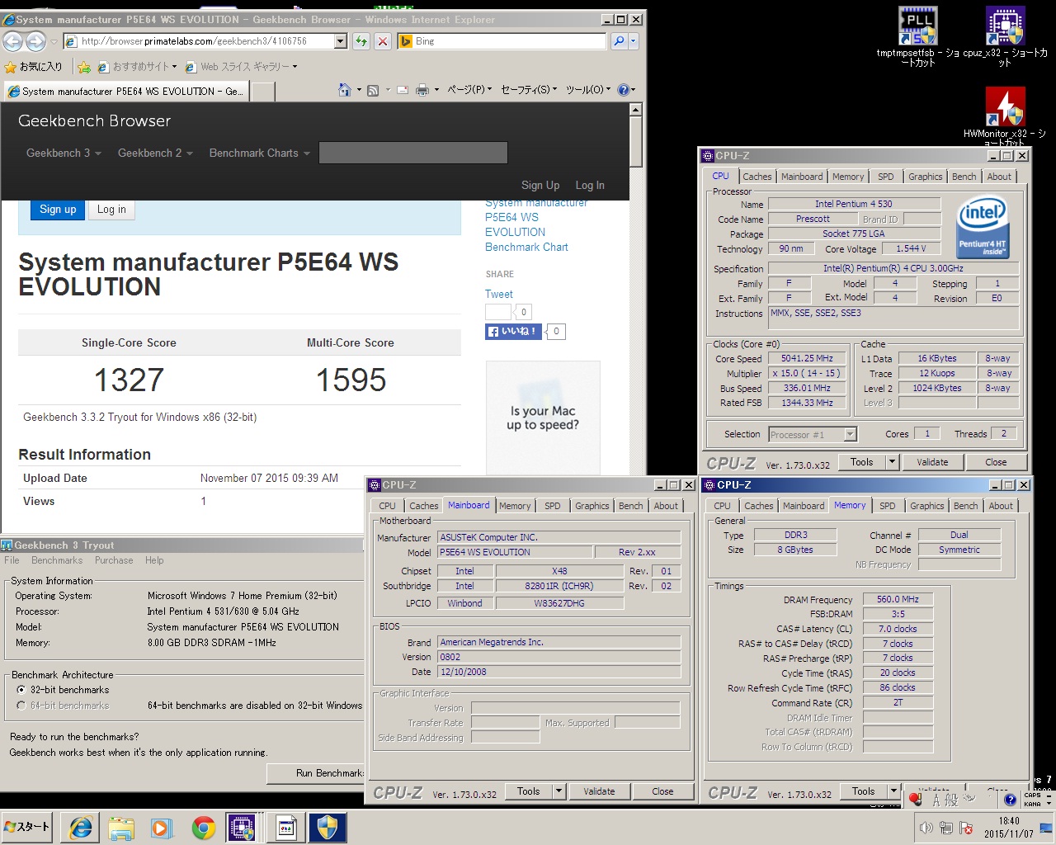The width and height of the screenshot is (1056, 845).
Task: Open Caches tab in top CPU-Z window
Action: pyautogui.click(x=757, y=177)
